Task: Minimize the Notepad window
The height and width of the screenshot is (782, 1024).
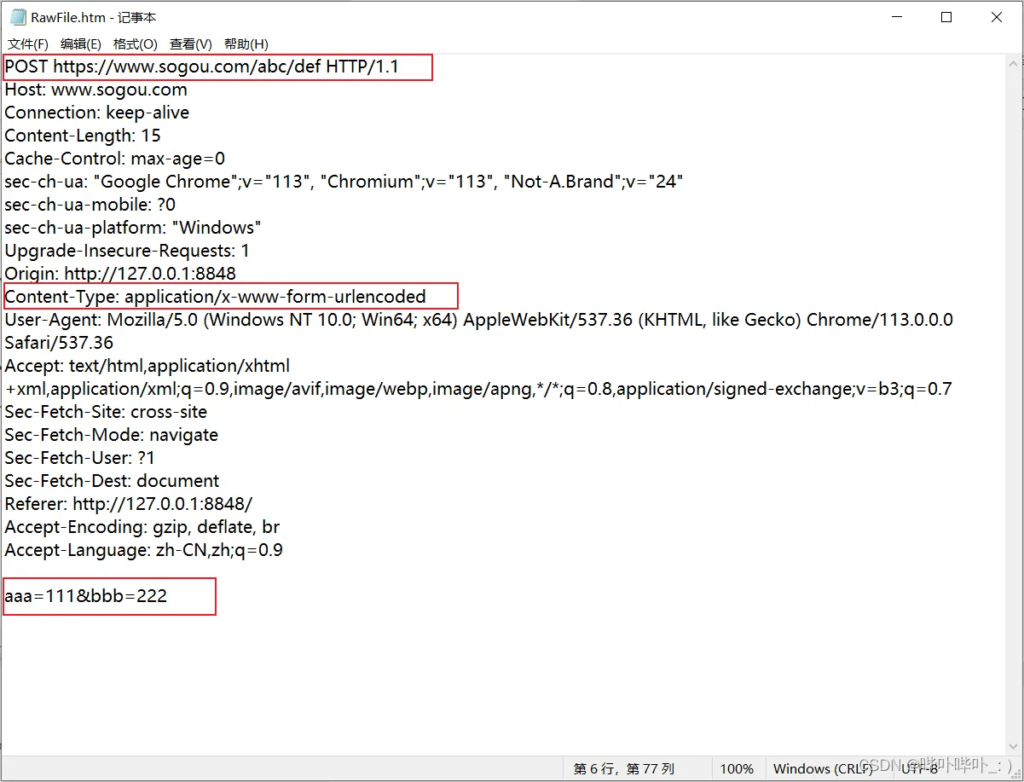Action: 896,17
